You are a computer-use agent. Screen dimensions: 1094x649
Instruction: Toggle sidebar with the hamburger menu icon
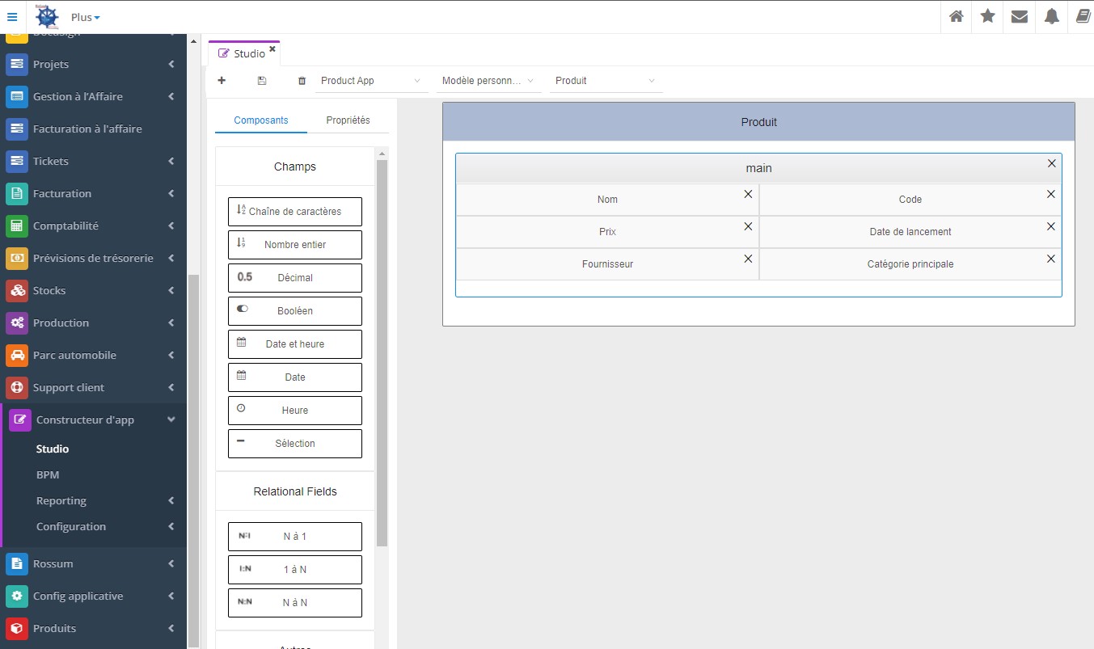(11, 17)
